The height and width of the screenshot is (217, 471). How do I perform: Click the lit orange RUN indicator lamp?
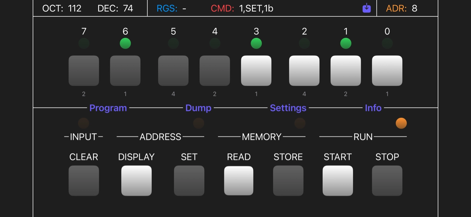pos(401,123)
